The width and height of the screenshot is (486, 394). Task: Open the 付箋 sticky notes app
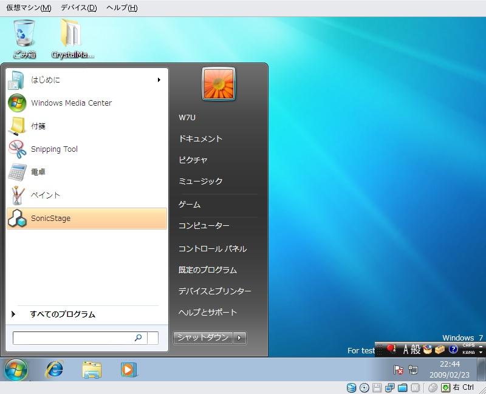87,126
